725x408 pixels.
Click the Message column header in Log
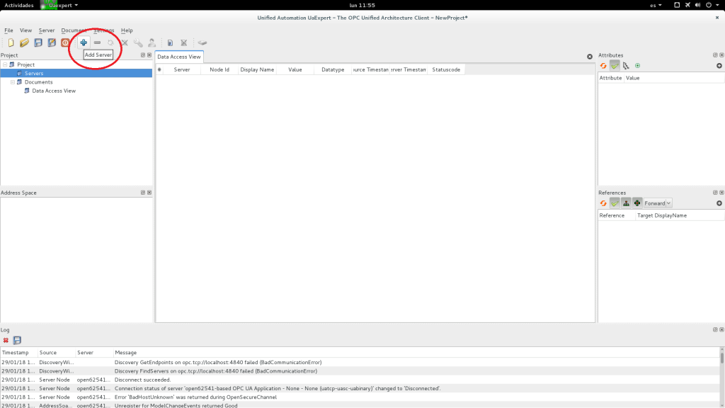pyautogui.click(x=416, y=353)
